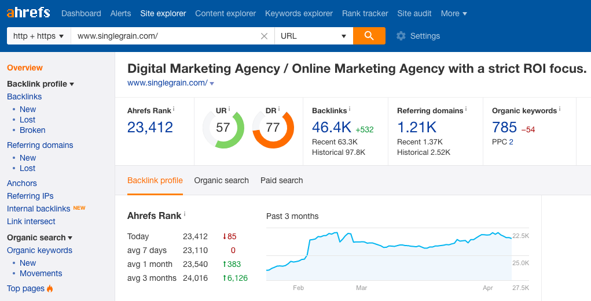Screen dimensions: 591x301
Task: Open Link intersect in the sidebar
Action: [31, 222]
